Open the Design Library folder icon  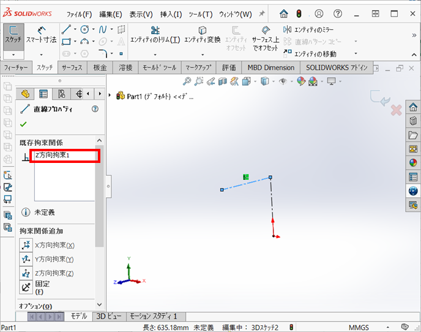[x=413, y=135]
